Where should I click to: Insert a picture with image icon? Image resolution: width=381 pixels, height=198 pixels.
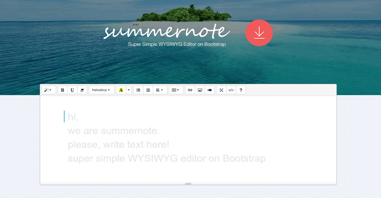click(199, 90)
